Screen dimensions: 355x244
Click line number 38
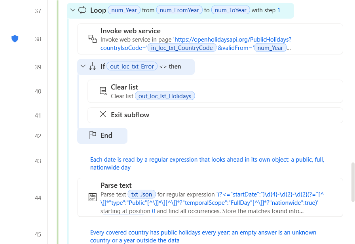tap(38, 39)
